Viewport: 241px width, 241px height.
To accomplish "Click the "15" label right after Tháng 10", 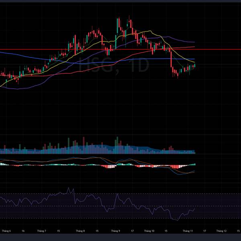I will point(166,231).
